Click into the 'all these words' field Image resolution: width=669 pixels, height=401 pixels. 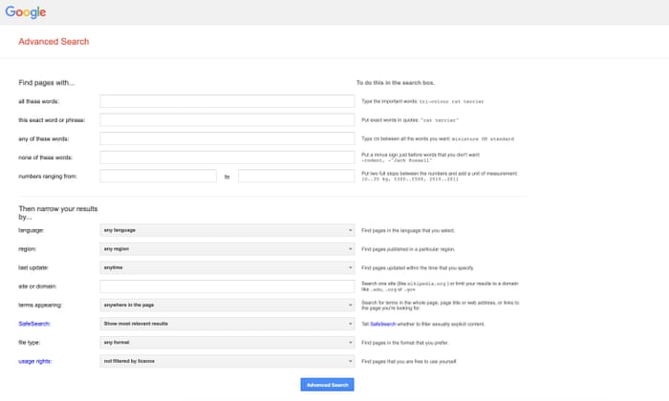(x=227, y=101)
